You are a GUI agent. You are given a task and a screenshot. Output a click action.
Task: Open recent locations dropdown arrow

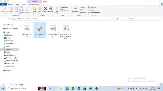click(x=8, y=19)
